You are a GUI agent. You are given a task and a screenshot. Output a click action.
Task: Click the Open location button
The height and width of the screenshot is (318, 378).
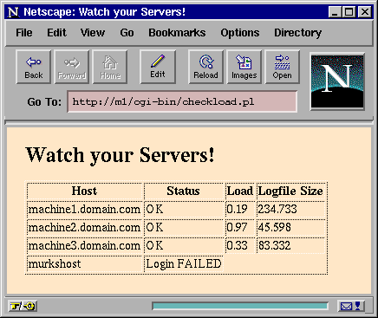tap(283, 67)
